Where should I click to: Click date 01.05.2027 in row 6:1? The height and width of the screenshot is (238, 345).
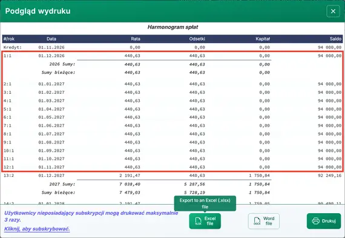[51, 117]
